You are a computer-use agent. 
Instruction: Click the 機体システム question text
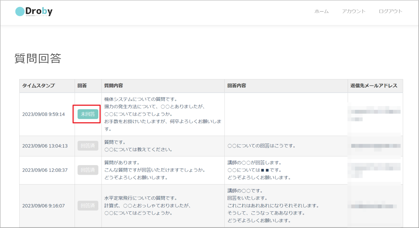click(x=141, y=99)
